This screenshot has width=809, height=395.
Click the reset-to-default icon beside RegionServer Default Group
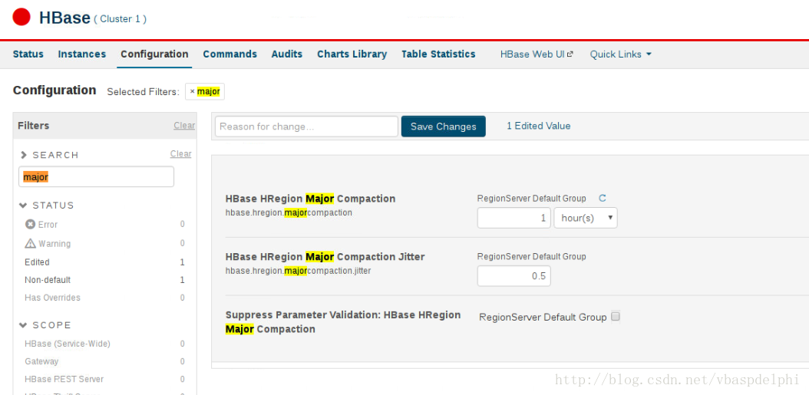602,198
